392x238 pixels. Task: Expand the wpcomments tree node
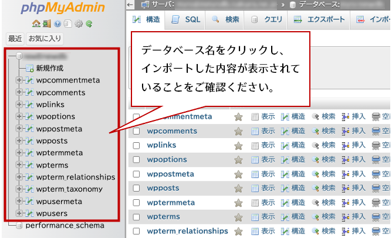tap(19, 92)
